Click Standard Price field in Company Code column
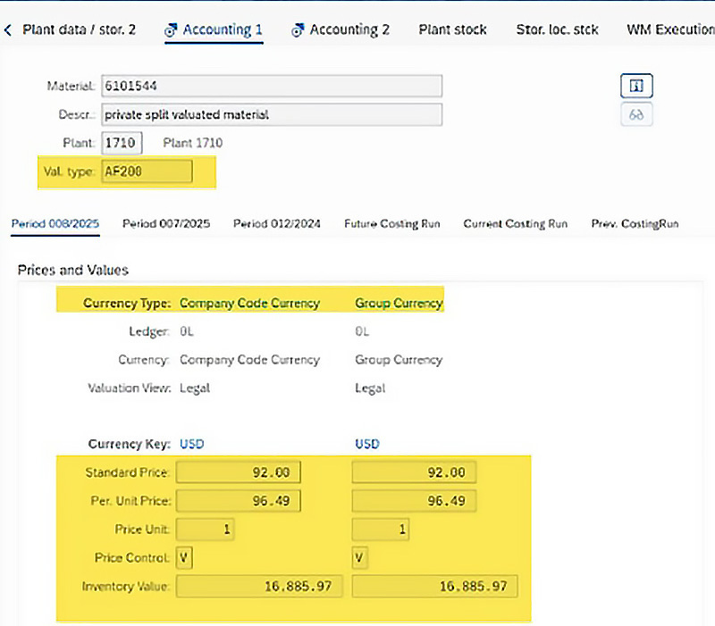 click(239, 472)
